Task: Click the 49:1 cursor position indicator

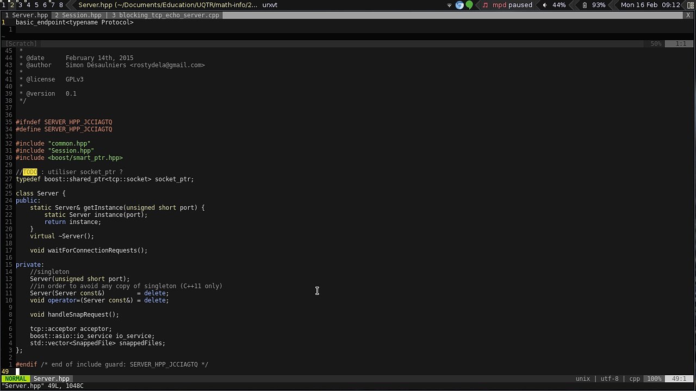Action: (x=679, y=379)
